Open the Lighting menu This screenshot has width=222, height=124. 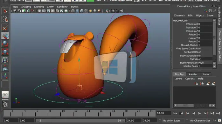(x=39, y=7)
